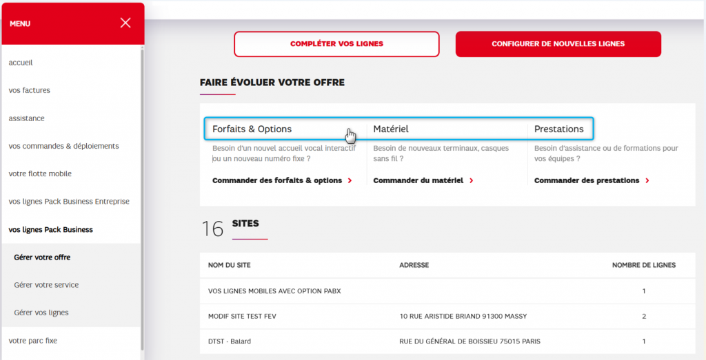706x360 pixels.
Task: Select vos lignes Pack Business Entreprise
Action: [69, 202]
